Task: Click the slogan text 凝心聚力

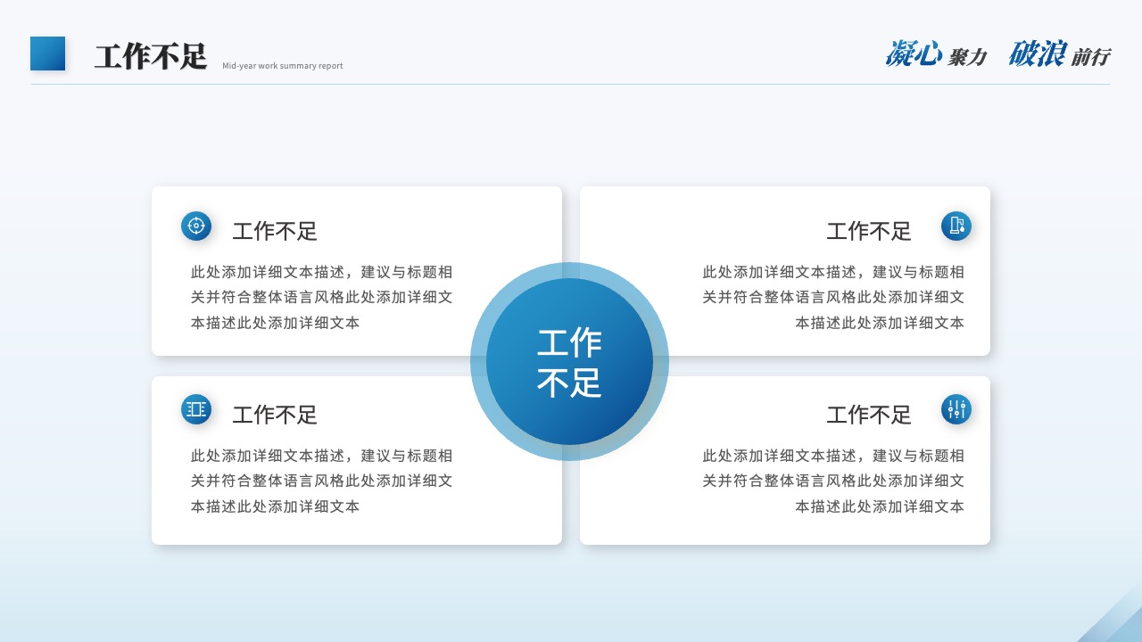Action: coord(936,54)
